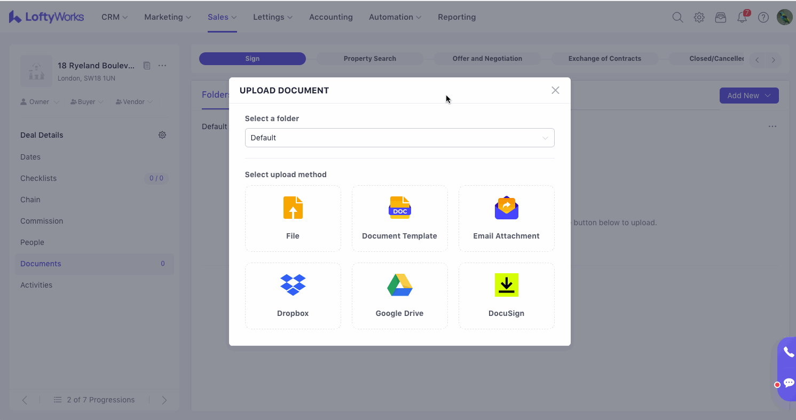Screen dimensions: 796x420
Task: Click the user profile avatar
Action: [x=784, y=17]
